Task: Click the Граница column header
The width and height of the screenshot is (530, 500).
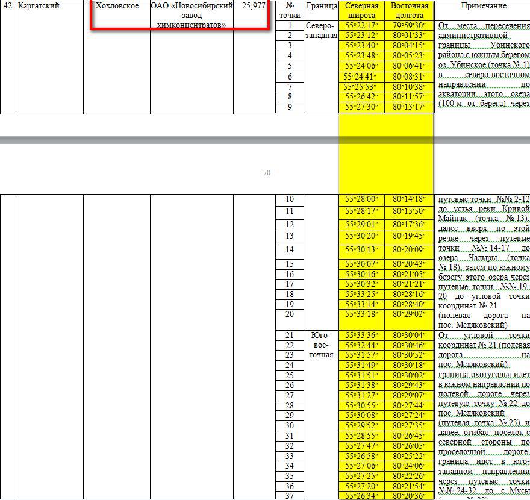Action: click(x=321, y=6)
